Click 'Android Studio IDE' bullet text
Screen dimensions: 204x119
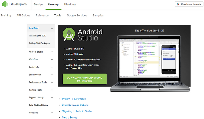(75, 49)
